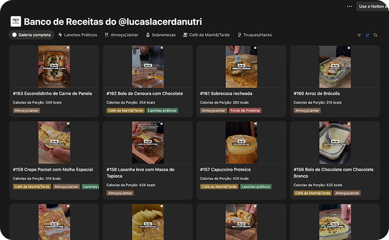Click the filter icon in view toolbar
This screenshot has height=240, width=389.
tap(359, 35)
